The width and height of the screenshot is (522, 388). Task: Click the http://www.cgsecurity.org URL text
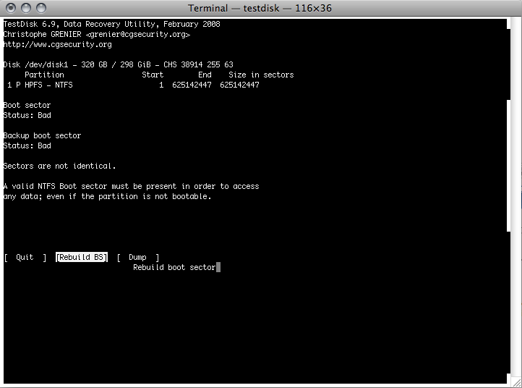[x=58, y=45]
